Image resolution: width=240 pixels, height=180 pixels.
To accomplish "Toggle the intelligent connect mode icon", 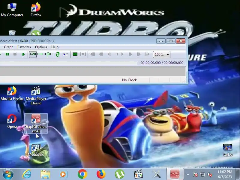I will coord(33,54).
